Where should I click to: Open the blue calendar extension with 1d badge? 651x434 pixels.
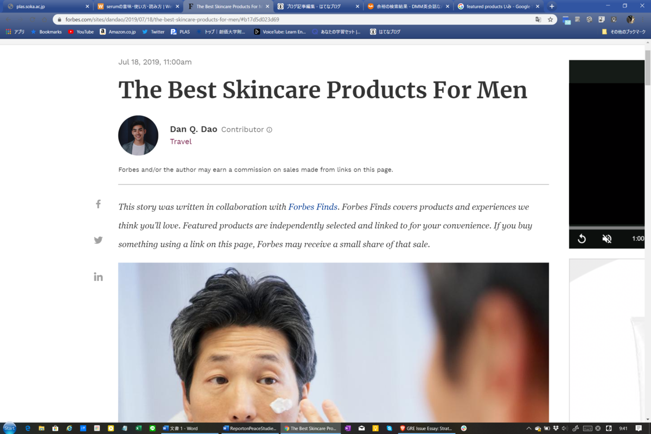point(566,20)
